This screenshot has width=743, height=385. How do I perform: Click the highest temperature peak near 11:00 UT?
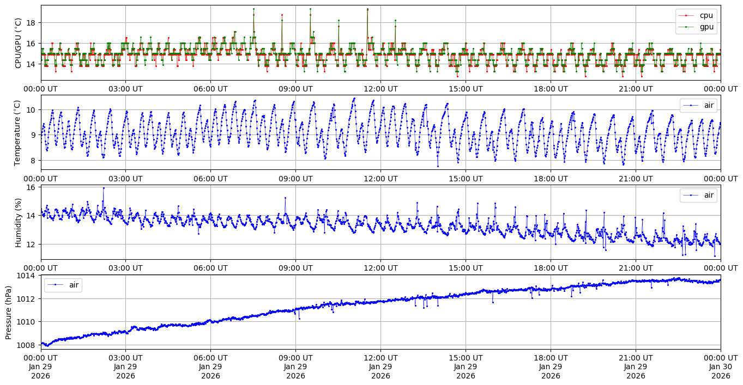click(x=354, y=99)
